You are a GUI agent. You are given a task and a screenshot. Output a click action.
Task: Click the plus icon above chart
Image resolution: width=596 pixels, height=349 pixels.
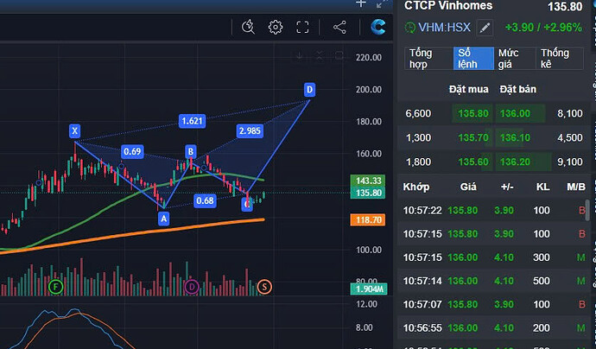(361, 3)
